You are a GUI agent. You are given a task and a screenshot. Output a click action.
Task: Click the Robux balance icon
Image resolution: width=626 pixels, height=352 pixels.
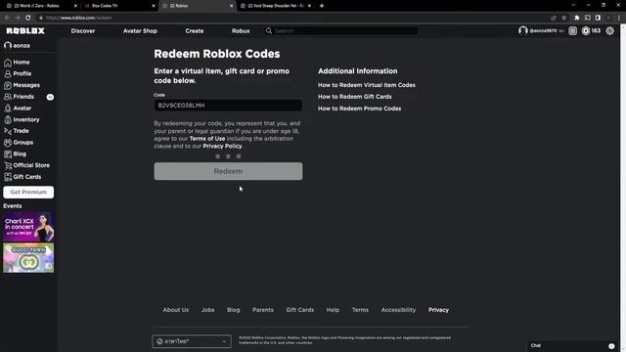[x=586, y=30]
